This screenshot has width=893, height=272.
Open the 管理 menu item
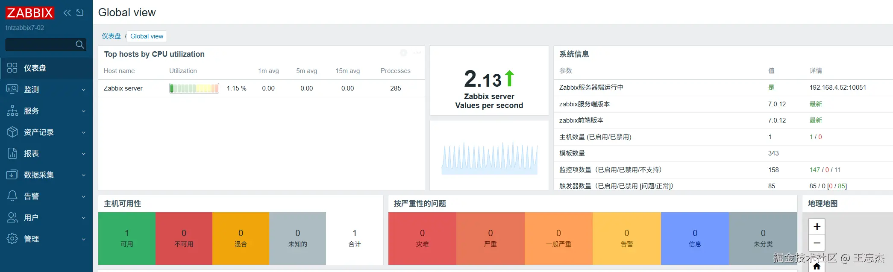(x=46, y=239)
